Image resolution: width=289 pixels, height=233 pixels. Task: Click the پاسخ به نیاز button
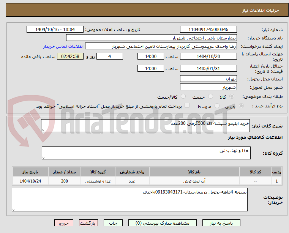click(221, 223)
